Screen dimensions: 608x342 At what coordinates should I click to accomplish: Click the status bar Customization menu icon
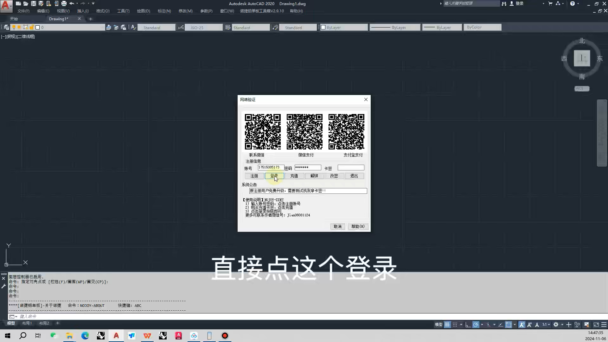click(604, 325)
